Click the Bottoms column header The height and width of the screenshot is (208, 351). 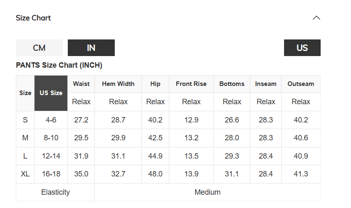[232, 84]
